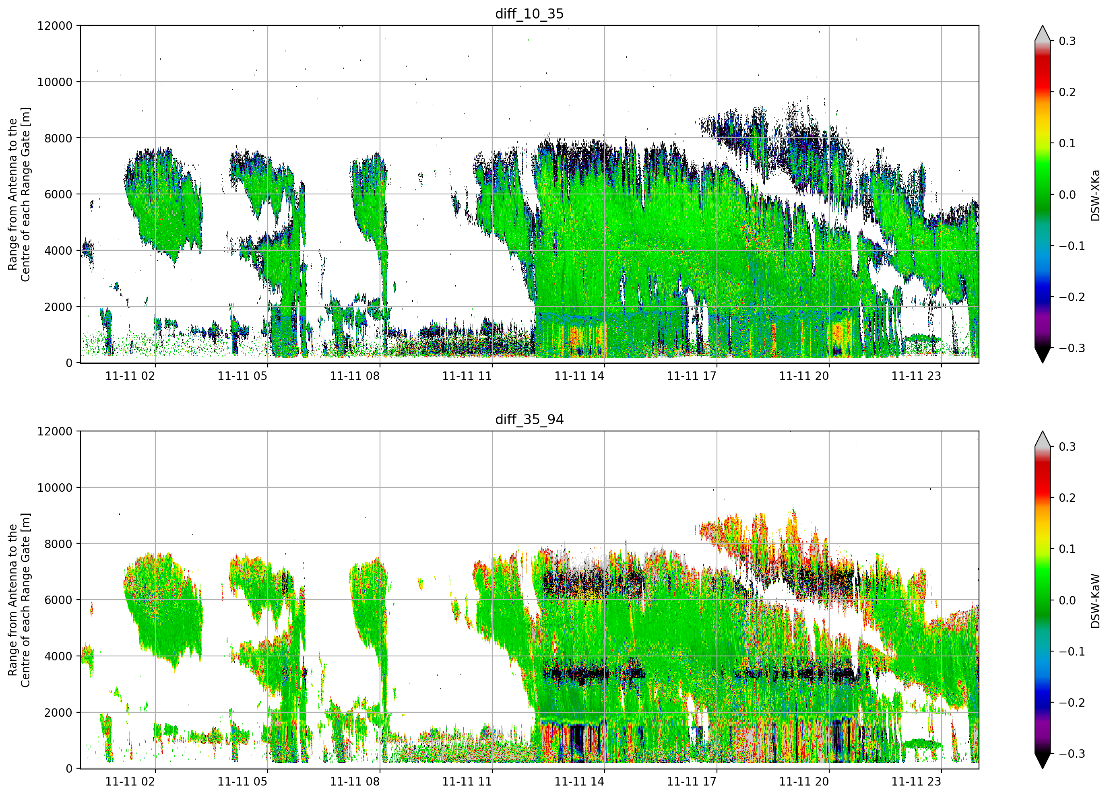Screen dimensions: 1109x796
Task: Click the diff_10_35 plot title
Action: (x=529, y=14)
